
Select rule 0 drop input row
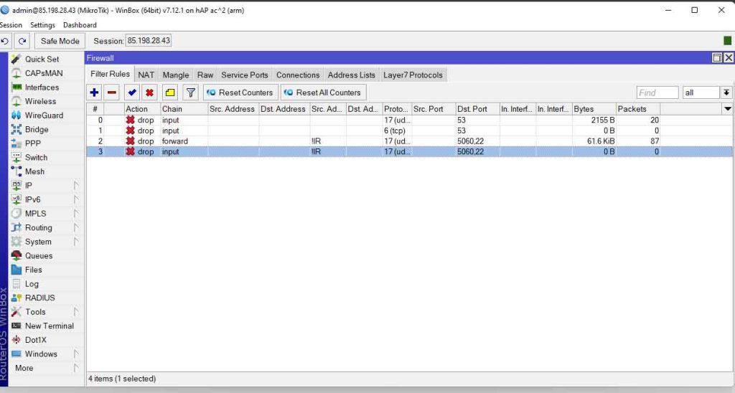409,120
